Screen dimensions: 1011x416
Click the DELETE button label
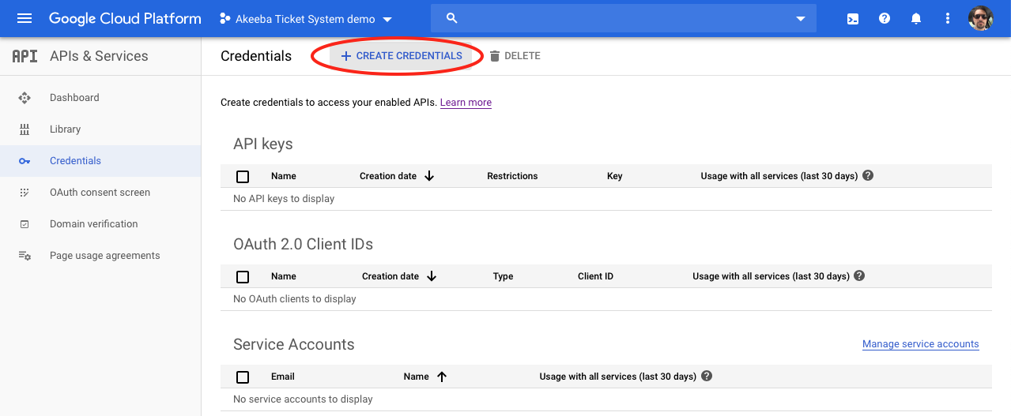[x=522, y=56]
